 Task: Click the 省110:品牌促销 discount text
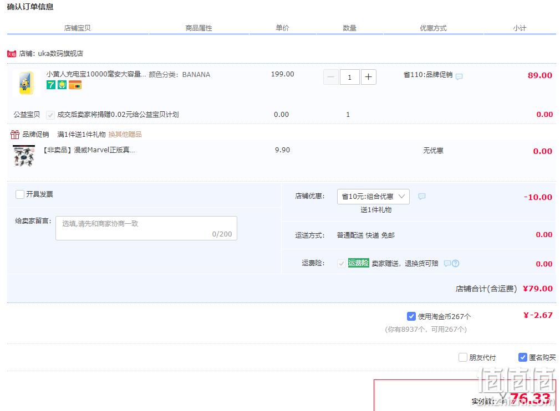coord(428,75)
